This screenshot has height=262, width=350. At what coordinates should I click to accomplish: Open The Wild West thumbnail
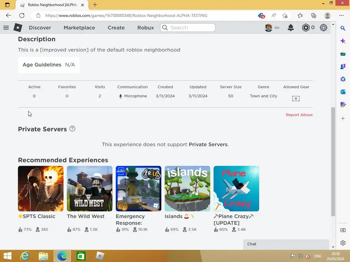coord(90,189)
